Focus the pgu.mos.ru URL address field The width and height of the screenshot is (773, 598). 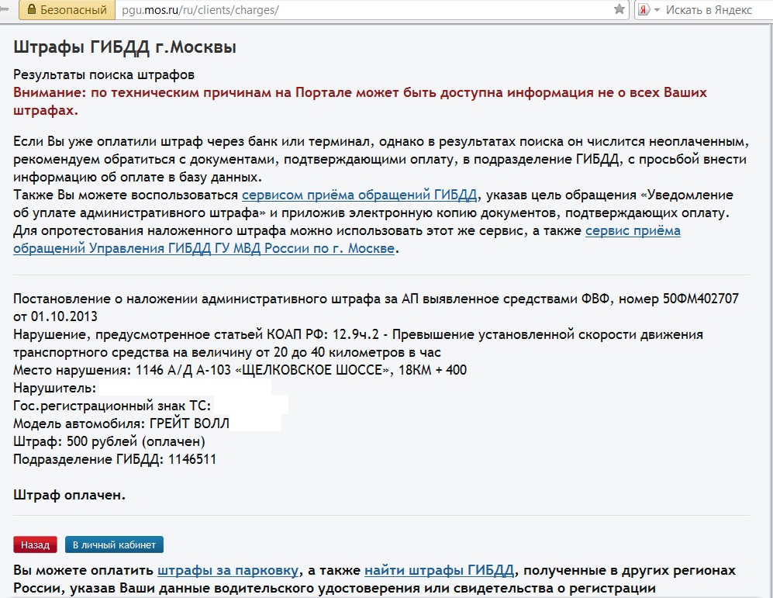[349, 10]
